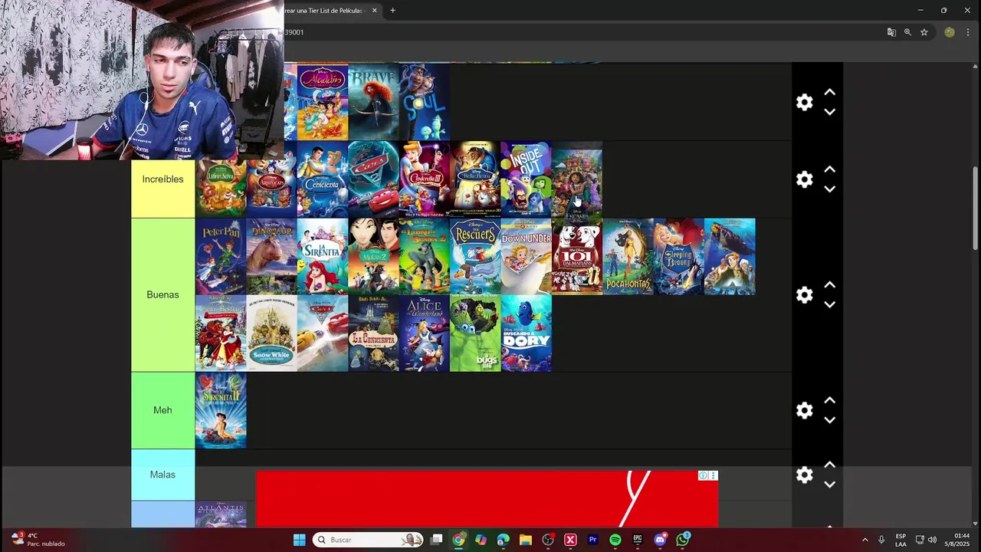Move Meh tier up with chevron
Screen dimensions: 981x552
(x=829, y=400)
